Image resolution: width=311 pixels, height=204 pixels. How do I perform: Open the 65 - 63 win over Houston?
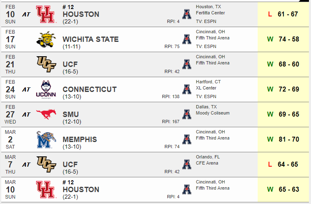(289, 189)
